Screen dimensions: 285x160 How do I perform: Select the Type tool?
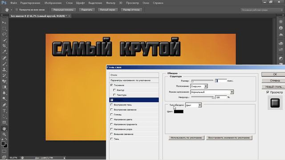4,111
